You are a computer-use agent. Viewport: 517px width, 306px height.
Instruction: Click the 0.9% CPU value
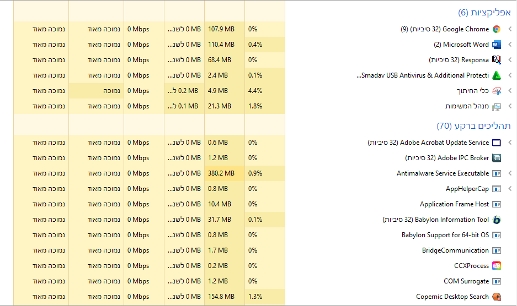tap(255, 173)
